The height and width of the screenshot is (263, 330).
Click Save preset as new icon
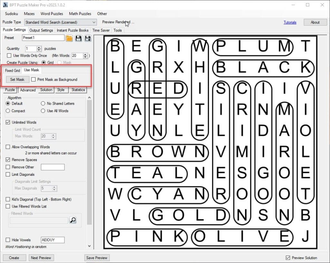coord(87,38)
